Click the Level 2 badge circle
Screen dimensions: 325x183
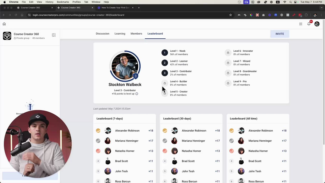165,63
